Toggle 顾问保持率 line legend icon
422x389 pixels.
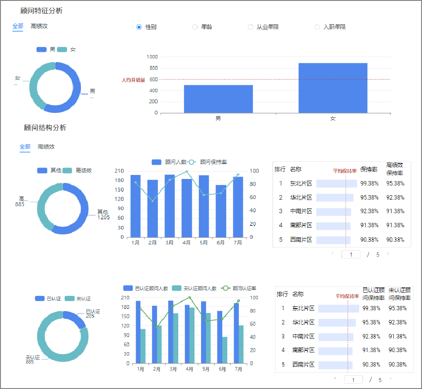192,162
